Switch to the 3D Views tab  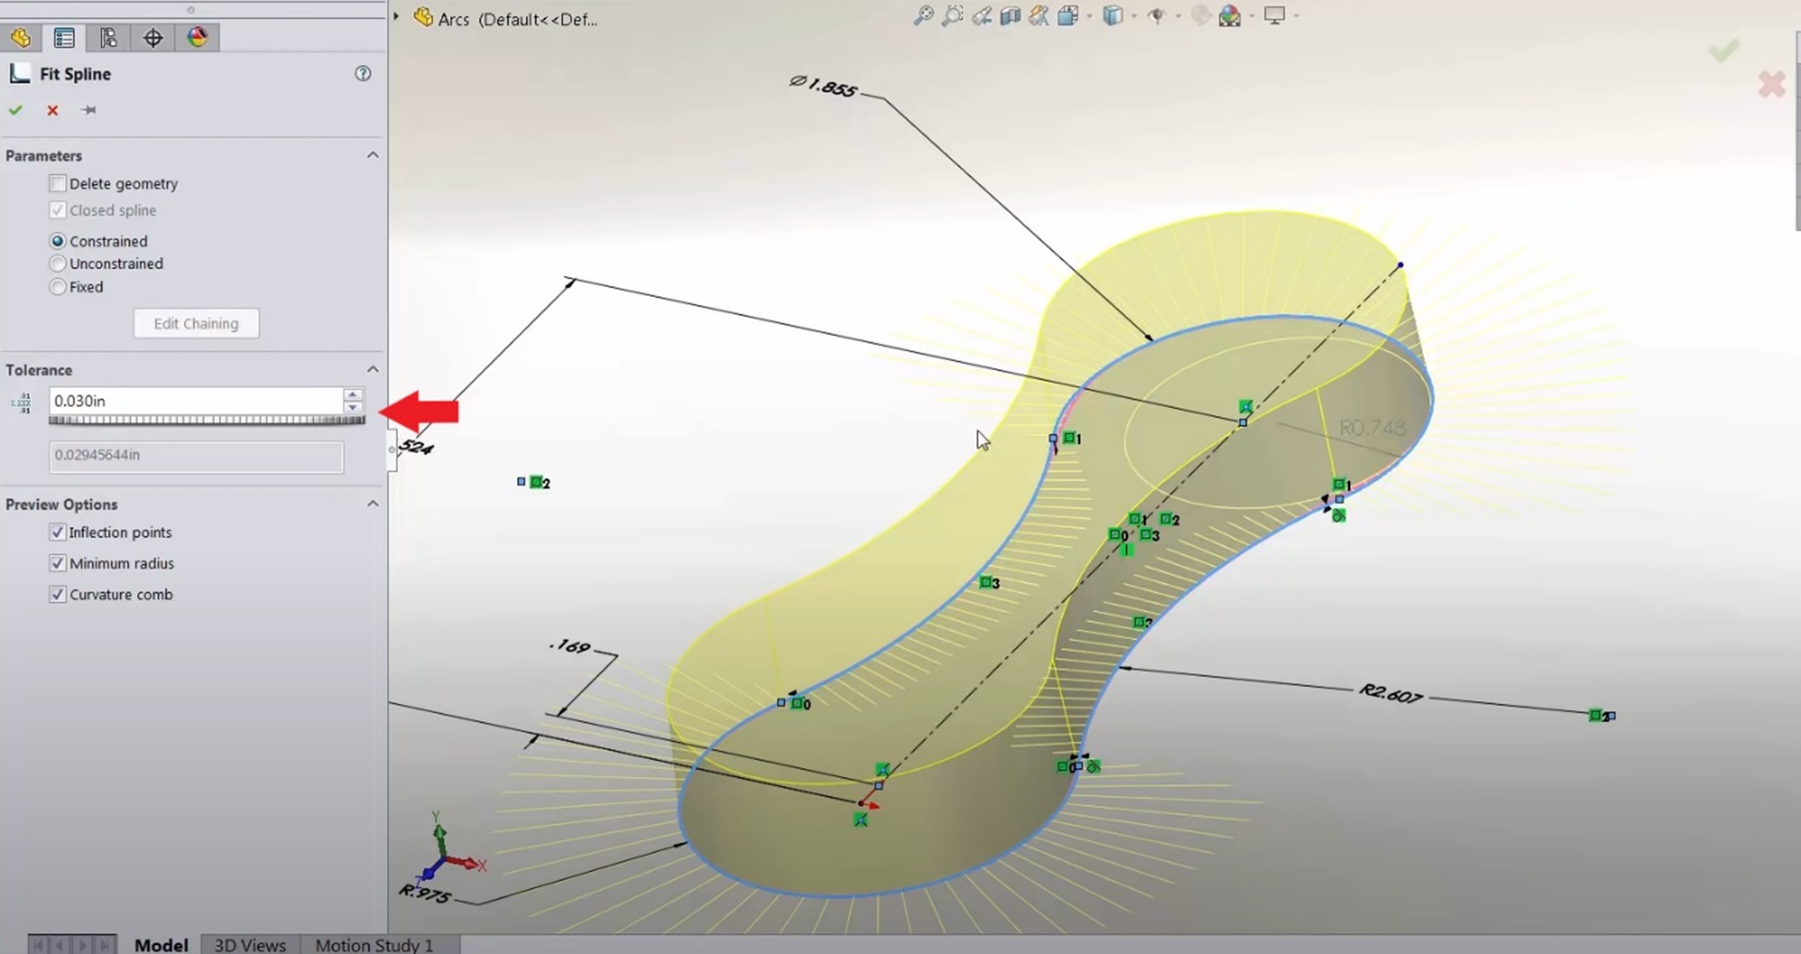[x=250, y=945]
